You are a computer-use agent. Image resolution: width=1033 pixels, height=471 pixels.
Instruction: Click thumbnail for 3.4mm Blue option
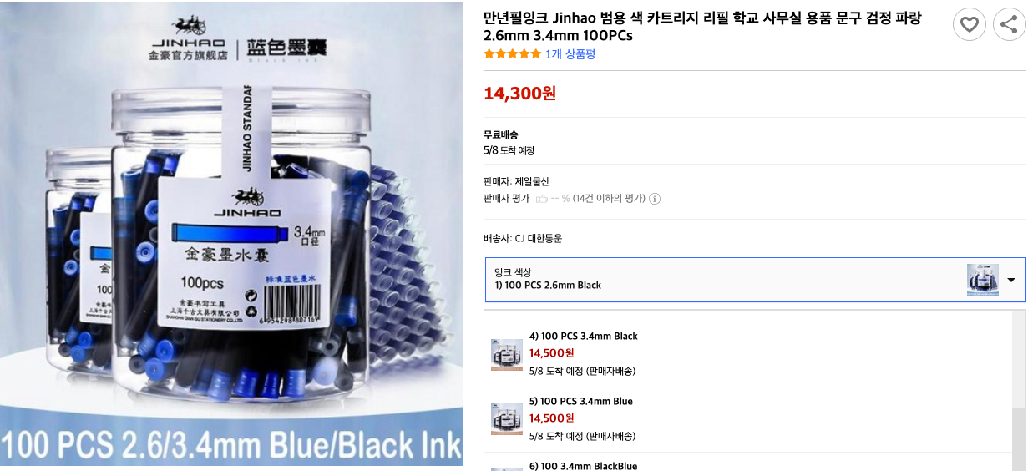[507, 419]
